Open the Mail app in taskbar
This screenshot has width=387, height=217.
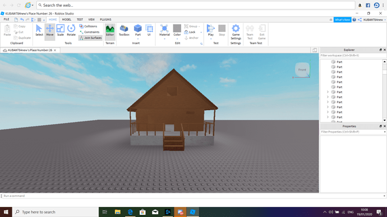click(155, 212)
